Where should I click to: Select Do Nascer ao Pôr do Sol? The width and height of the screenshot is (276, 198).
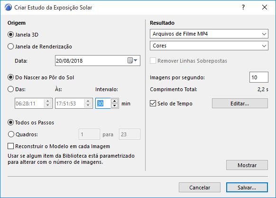[x=10, y=77]
